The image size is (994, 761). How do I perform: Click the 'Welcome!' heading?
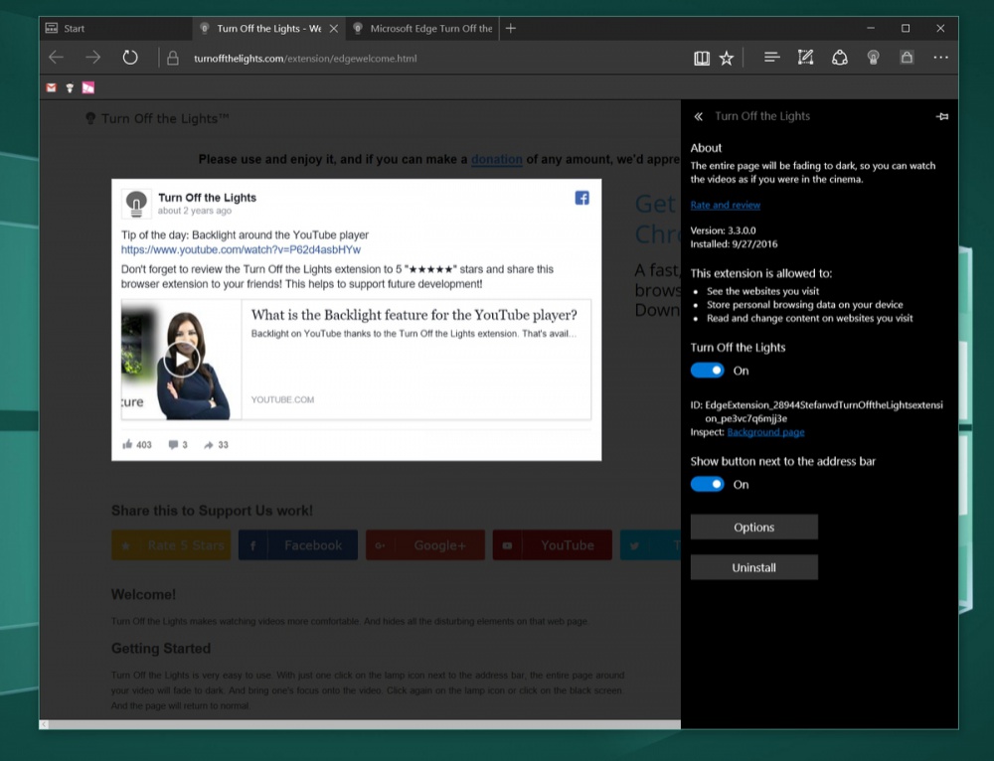pos(143,594)
